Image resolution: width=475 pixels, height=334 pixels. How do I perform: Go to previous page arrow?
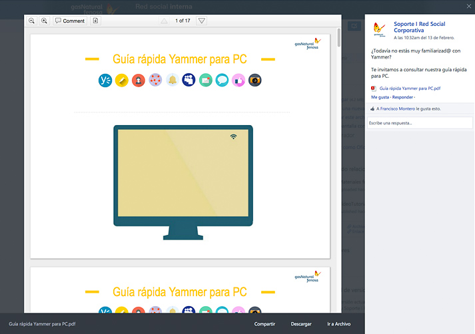point(164,21)
